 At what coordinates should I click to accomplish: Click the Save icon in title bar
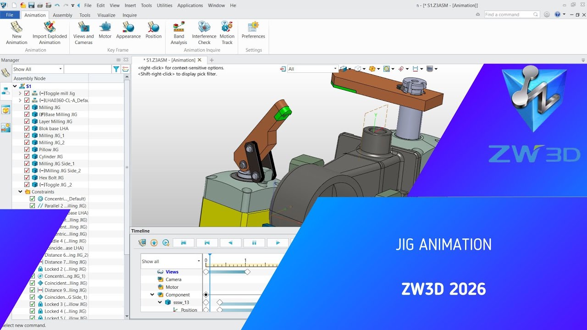tap(31, 5)
